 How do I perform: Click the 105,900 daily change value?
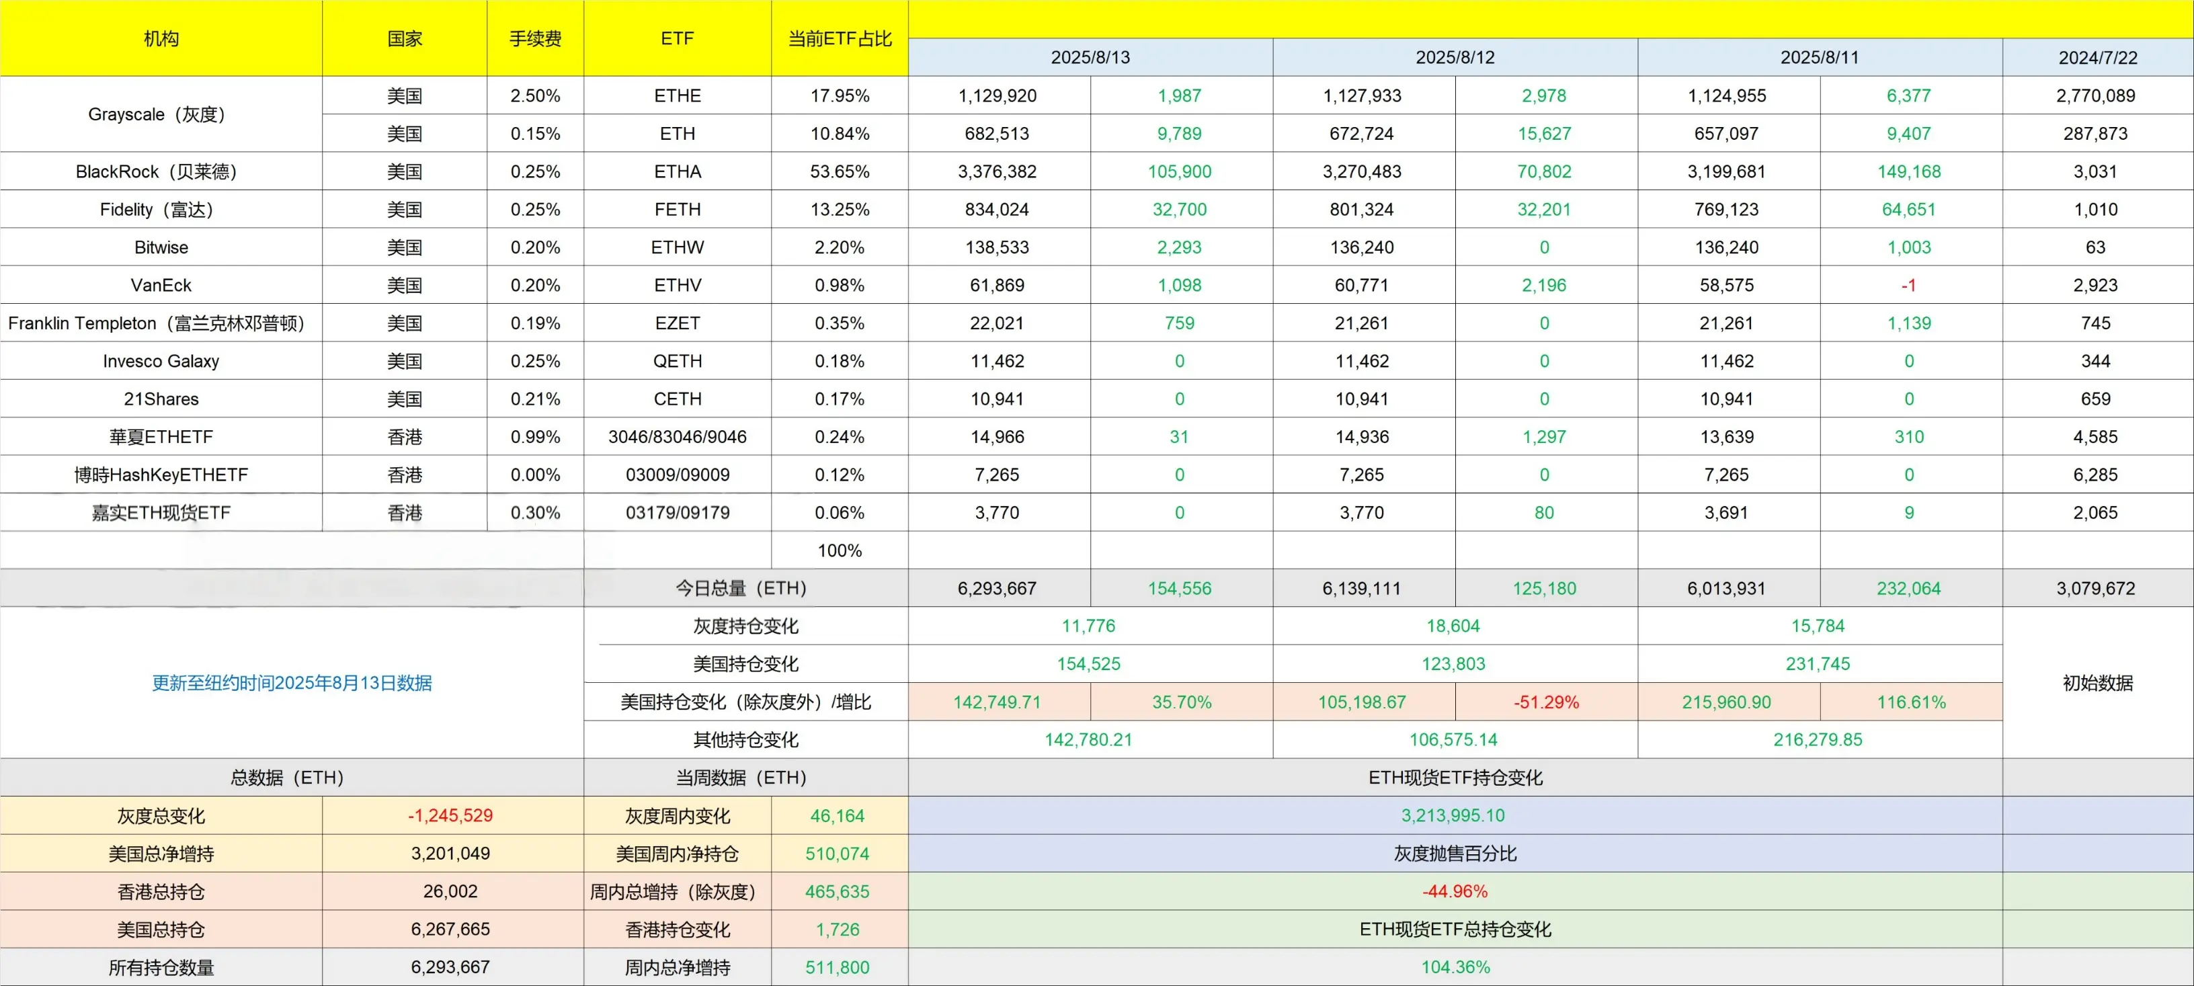[x=1180, y=171]
